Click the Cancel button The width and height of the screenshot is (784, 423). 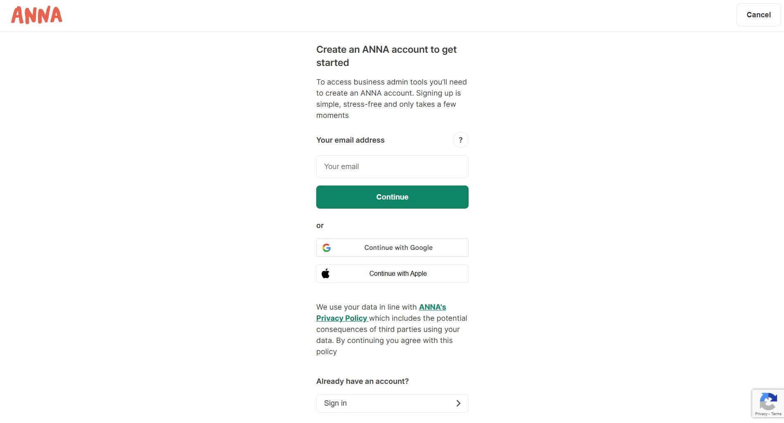(x=758, y=15)
